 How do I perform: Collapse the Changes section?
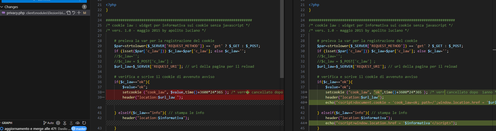pos(2,7)
